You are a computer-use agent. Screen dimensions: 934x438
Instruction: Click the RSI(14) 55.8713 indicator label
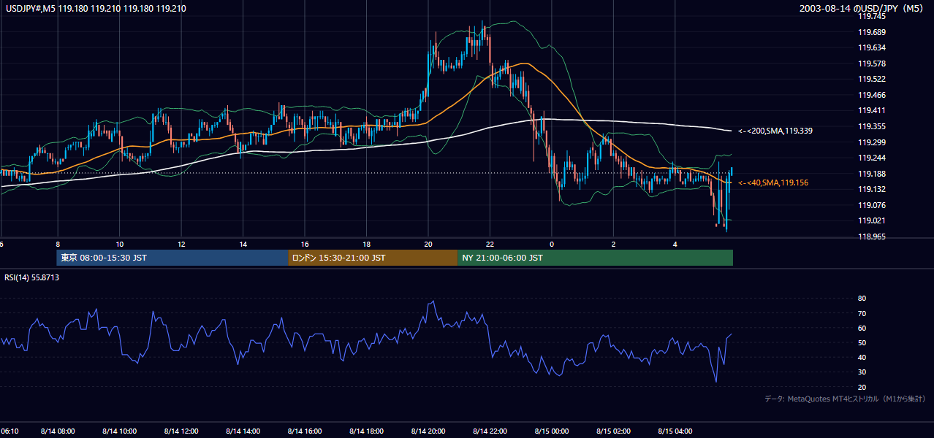click(32, 277)
